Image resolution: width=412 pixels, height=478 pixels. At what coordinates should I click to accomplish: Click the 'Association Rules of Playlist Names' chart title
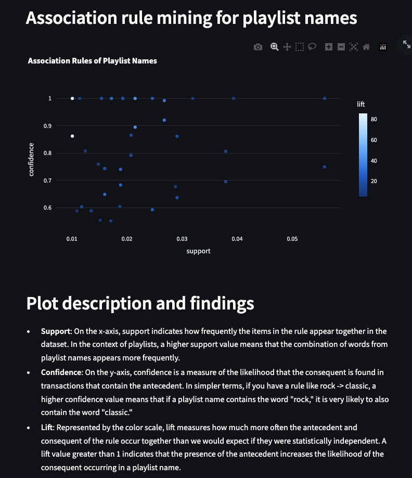tap(92, 61)
